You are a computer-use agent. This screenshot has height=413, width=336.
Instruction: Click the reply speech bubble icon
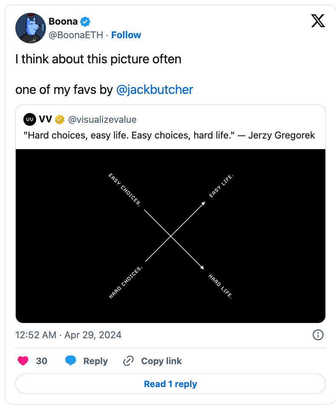point(71,361)
